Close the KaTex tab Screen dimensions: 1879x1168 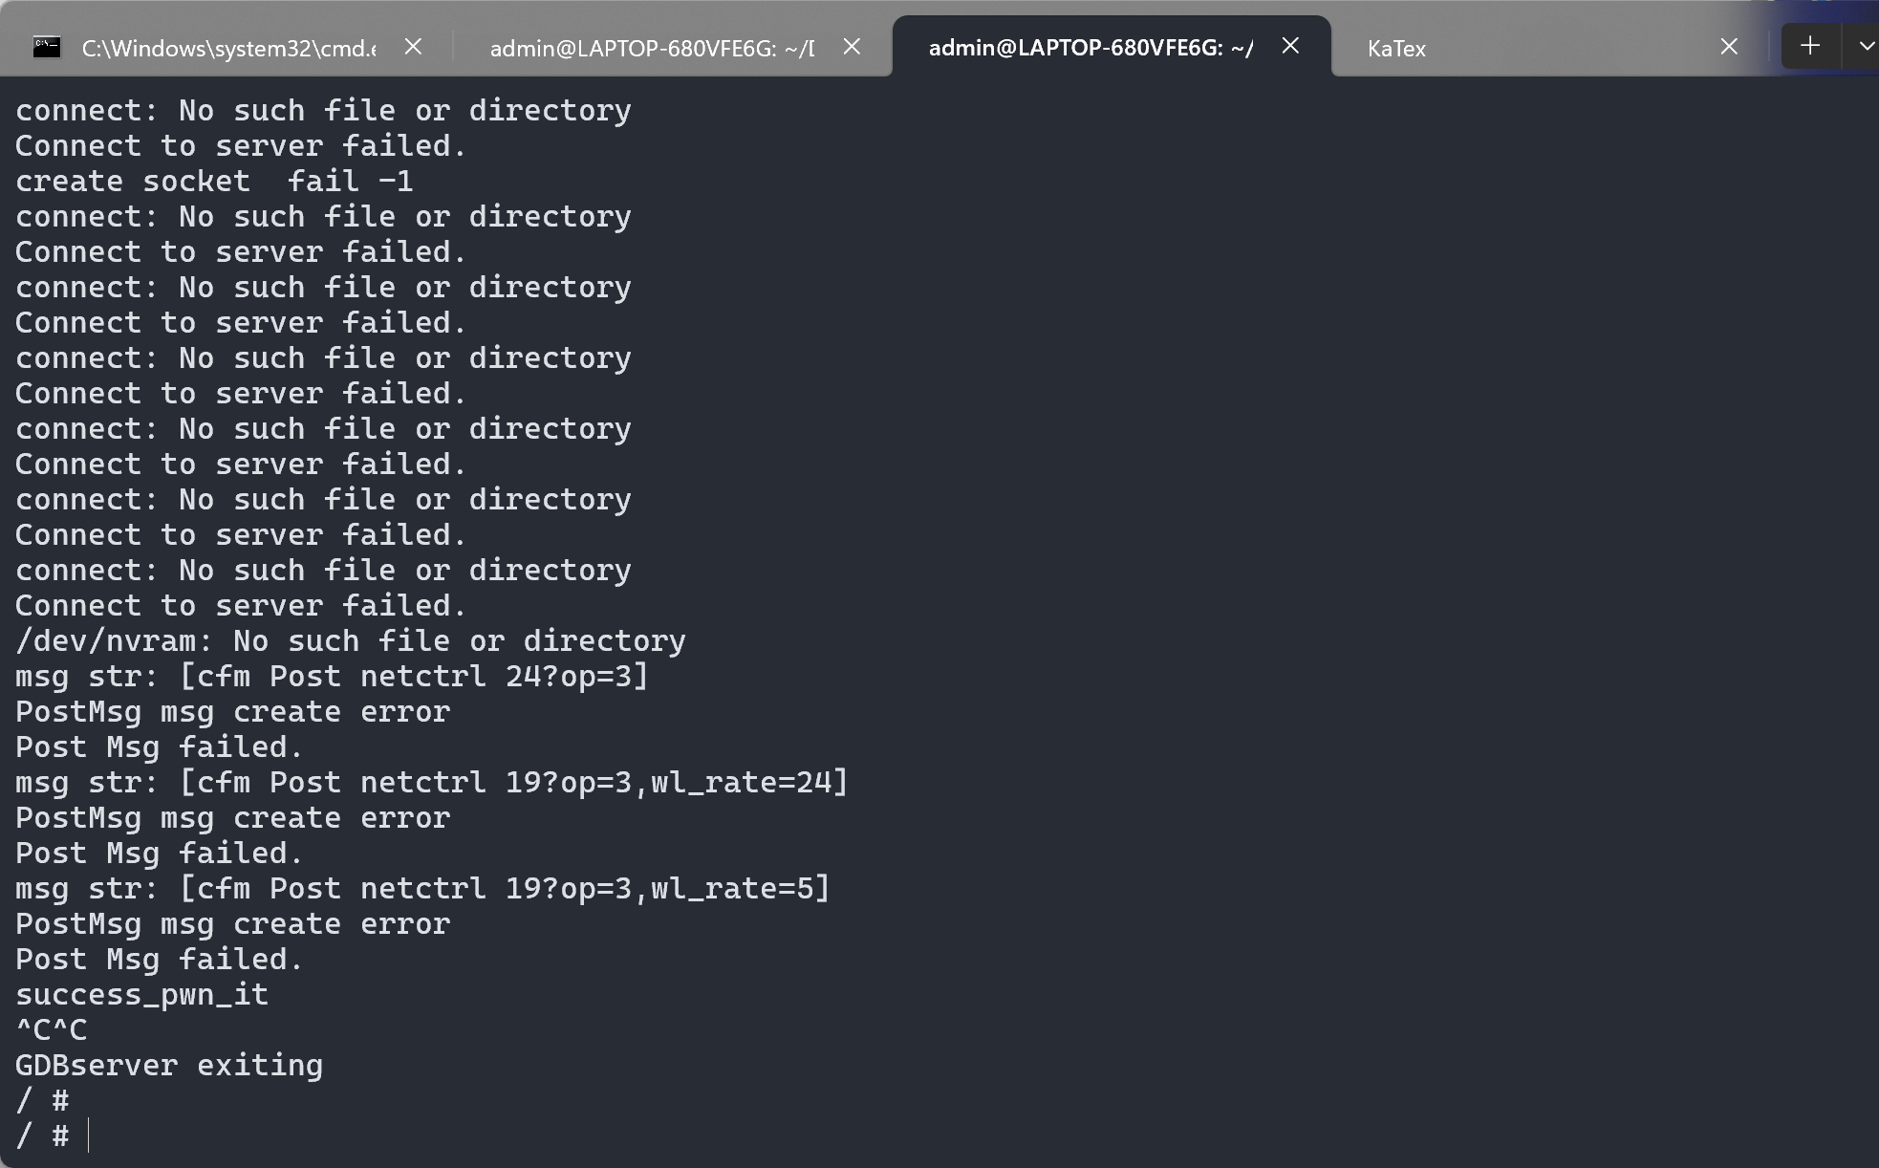pos(1728,46)
